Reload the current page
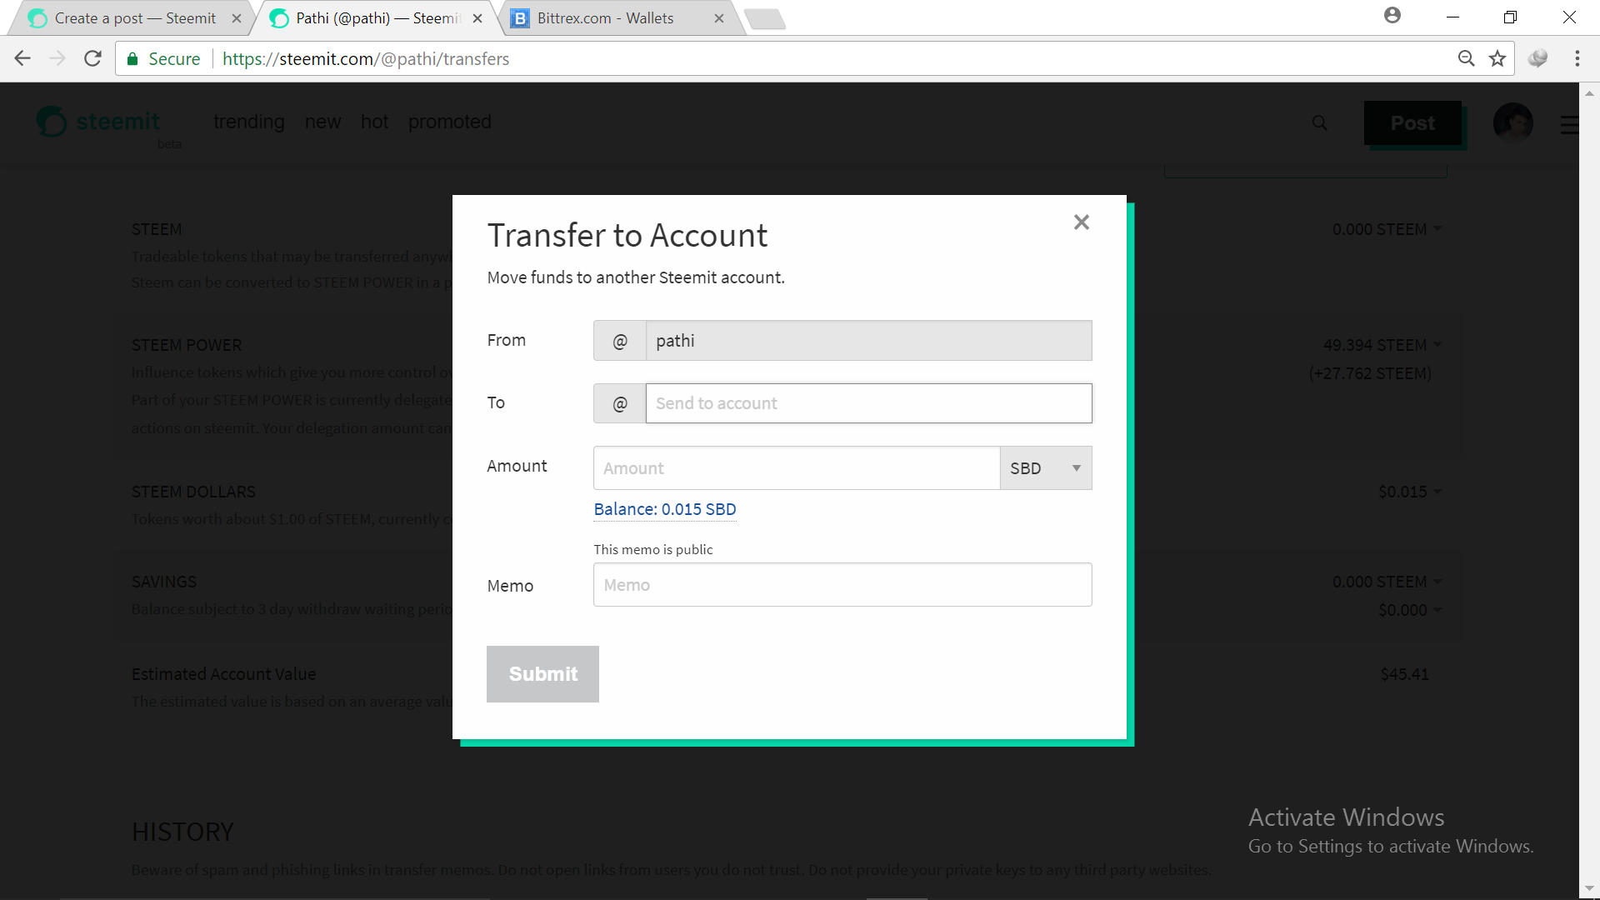Image resolution: width=1600 pixels, height=900 pixels. pos(92,58)
